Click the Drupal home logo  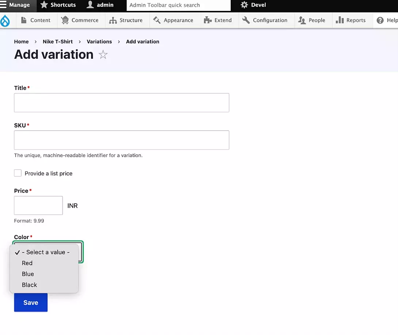[x=6, y=20]
